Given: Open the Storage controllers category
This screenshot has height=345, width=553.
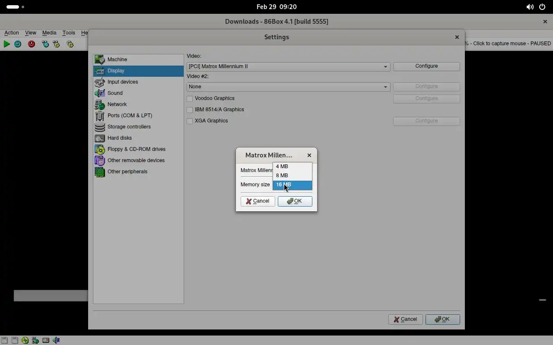Looking at the screenshot, I should coord(138,127).
